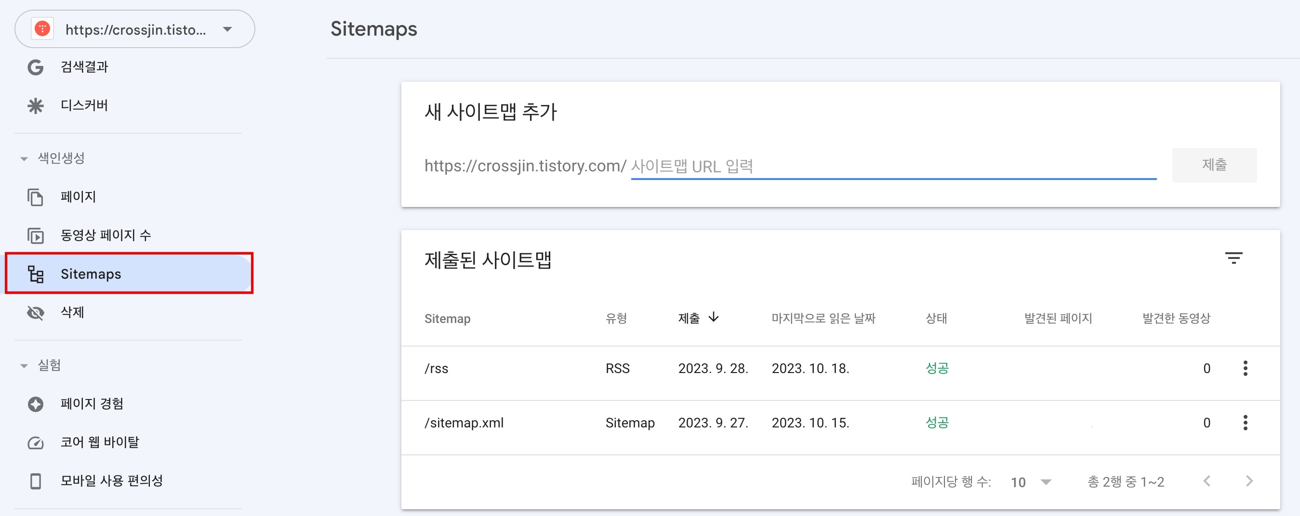
Task: Click 성공 status in the /rss row
Action: [937, 368]
